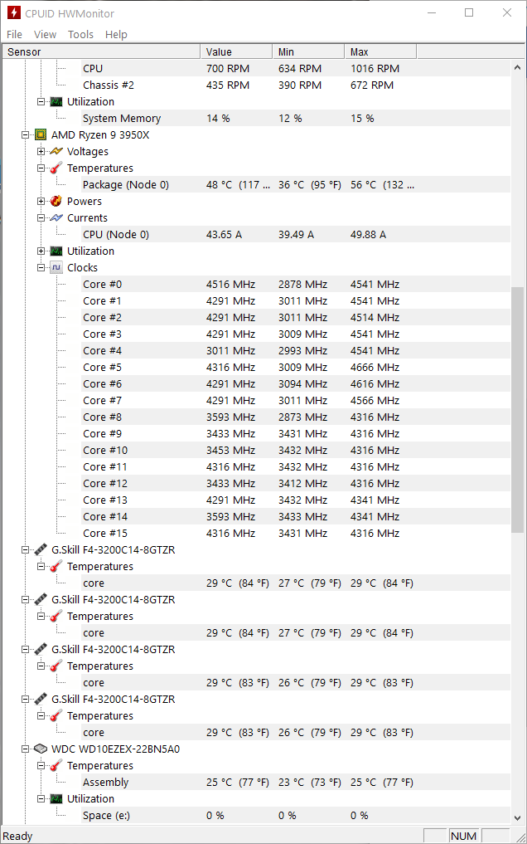Select the Assembly temperature row
The height and width of the screenshot is (844, 527).
point(296,782)
